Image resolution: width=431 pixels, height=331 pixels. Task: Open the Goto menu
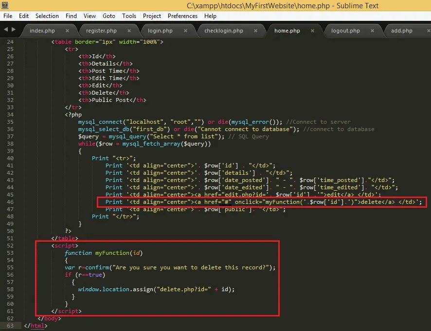point(109,16)
